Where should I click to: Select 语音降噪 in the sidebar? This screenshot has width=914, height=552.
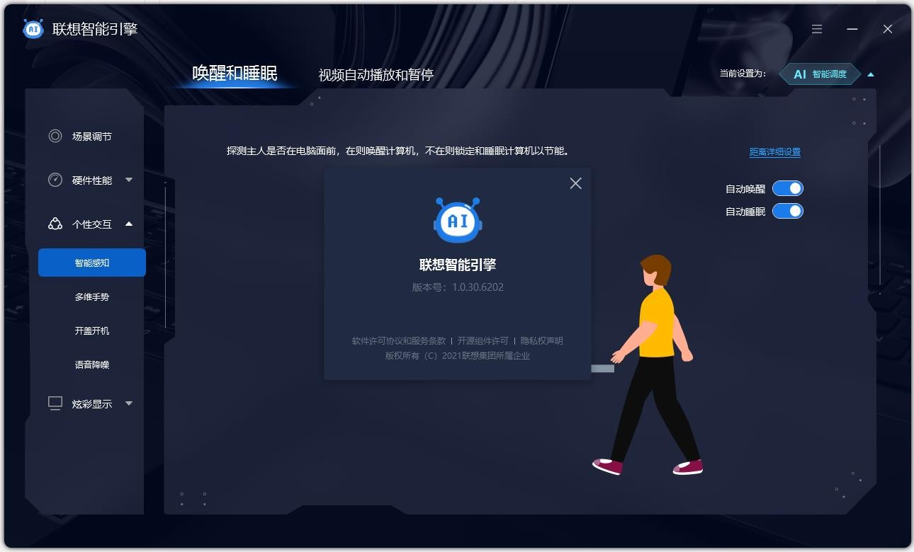[x=92, y=364]
